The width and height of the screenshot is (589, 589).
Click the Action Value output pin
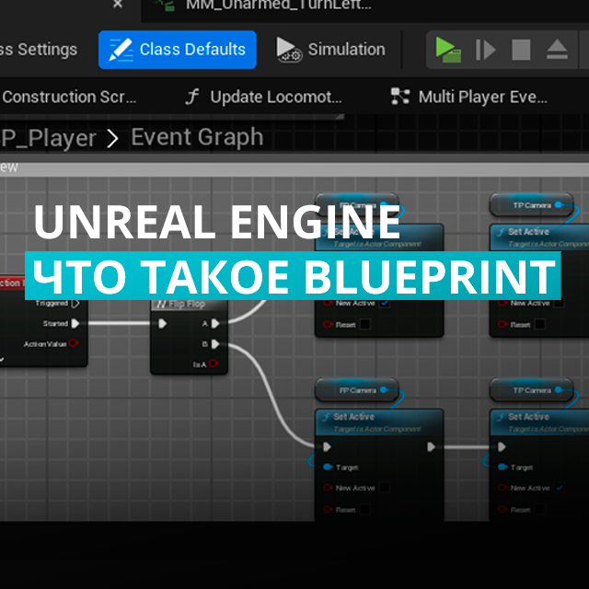[74, 342]
